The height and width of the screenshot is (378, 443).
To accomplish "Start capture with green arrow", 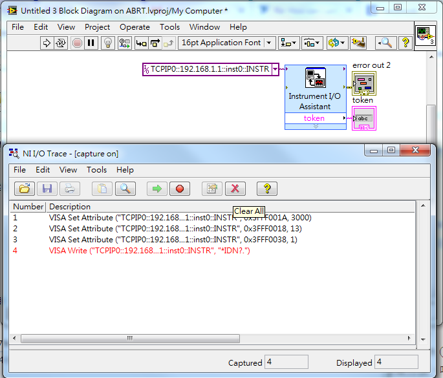I will coord(157,189).
